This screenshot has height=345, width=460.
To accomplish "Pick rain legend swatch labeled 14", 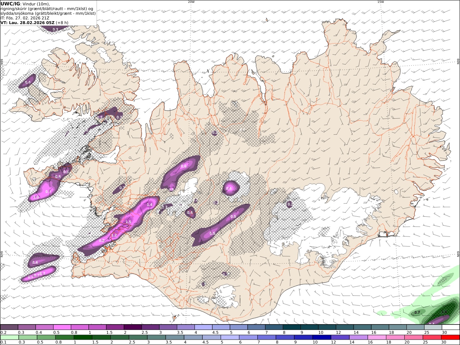I will [x=359, y=337].
